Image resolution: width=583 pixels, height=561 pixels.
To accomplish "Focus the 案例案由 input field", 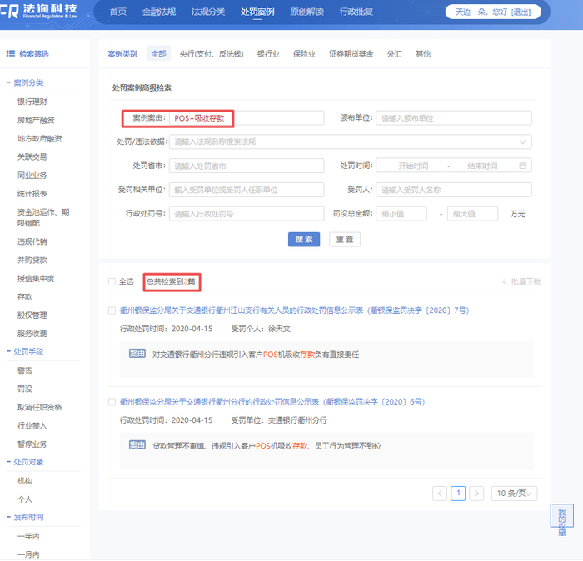I will [247, 118].
